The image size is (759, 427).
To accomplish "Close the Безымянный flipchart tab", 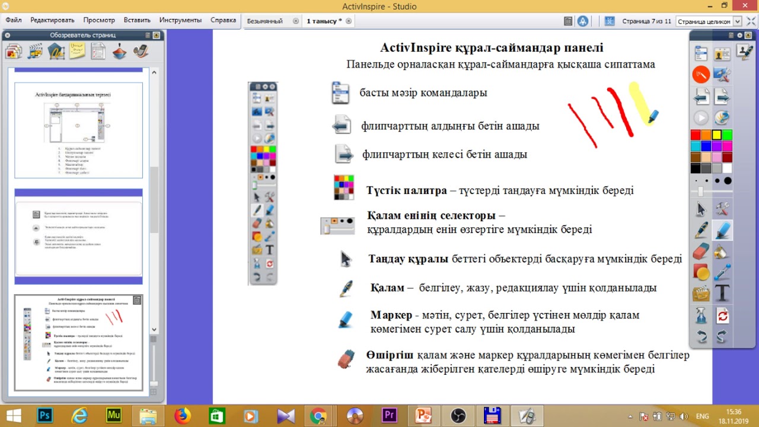I will [296, 21].
